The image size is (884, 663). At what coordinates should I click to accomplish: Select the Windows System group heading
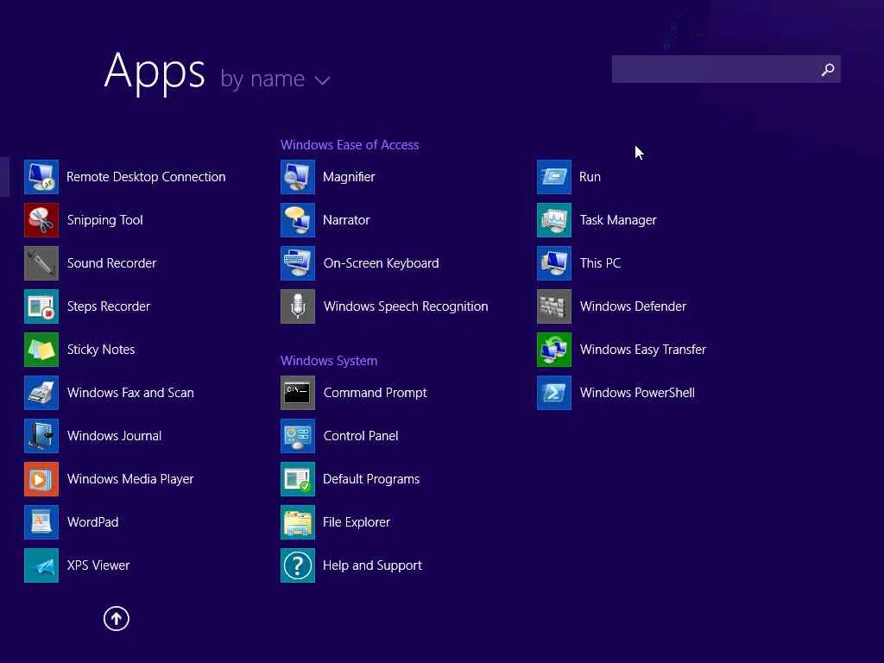329,361
